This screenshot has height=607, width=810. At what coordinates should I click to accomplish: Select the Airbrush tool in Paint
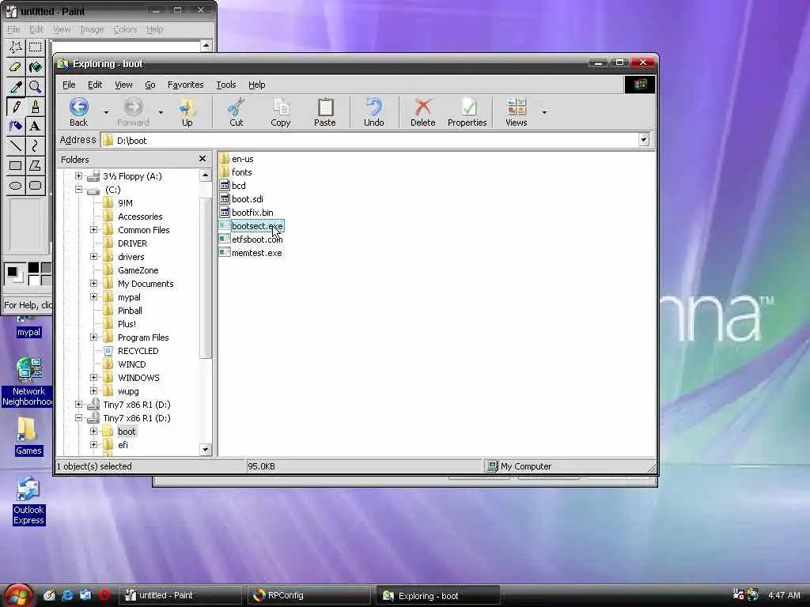16,126
